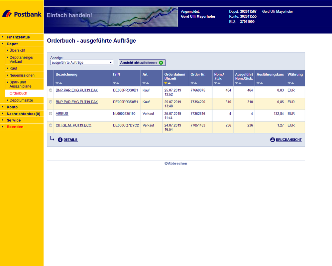Select radio button for CITI.GL.M. PUT19 BCO
This screenshot has height=266, width=332.
(51, 125)
